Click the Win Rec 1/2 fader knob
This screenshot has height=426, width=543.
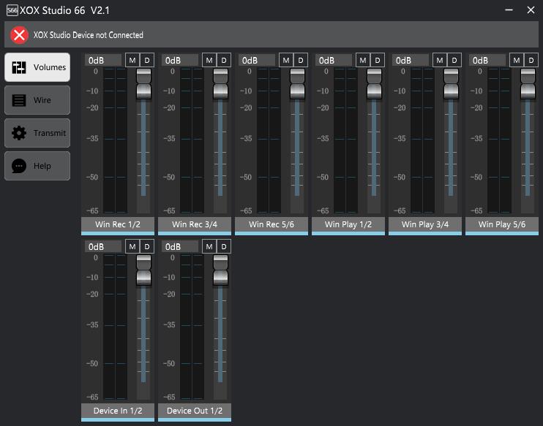click(143, 84)
